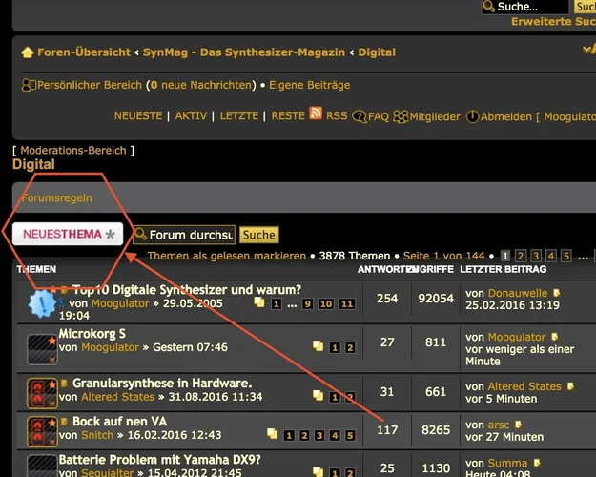The width and height of the screenshot is (596, 477).
Task: Click the Persönlicher Bereich user icon
Action: [x=29, y=85]
